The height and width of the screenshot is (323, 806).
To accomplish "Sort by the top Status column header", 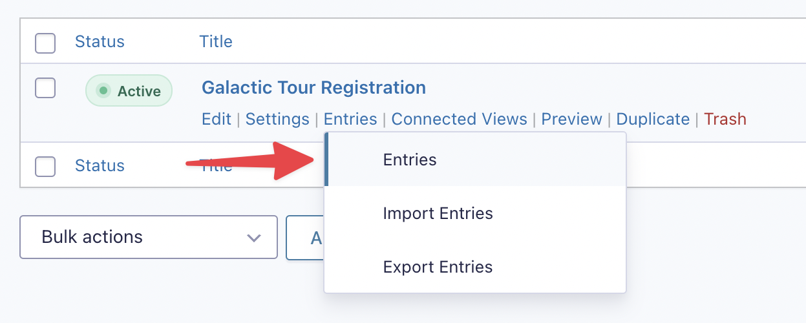I will [x=100, y=42].
